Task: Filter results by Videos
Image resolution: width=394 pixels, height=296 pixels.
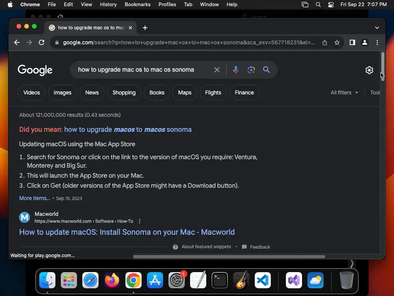Action: point(32,92)
